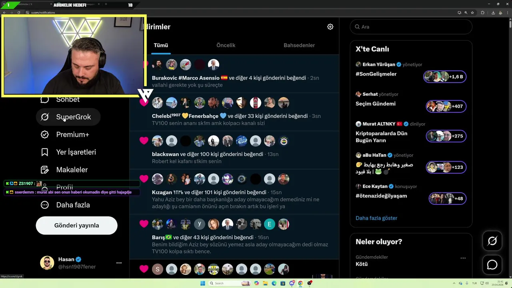
Task: Click the floating messages chat button
Action: tap(492, 265)
